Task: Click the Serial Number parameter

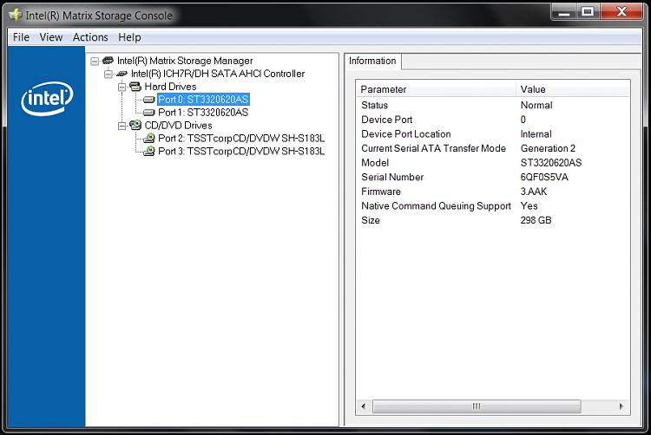Action: [392, 178]
